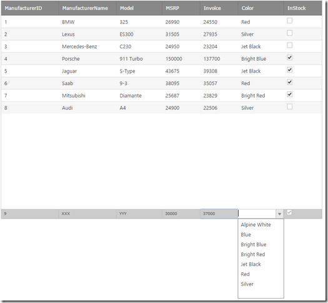Click the Invoice column header
Image resolution: width=328 pixels, height=303 pixels.
point(219,8)
